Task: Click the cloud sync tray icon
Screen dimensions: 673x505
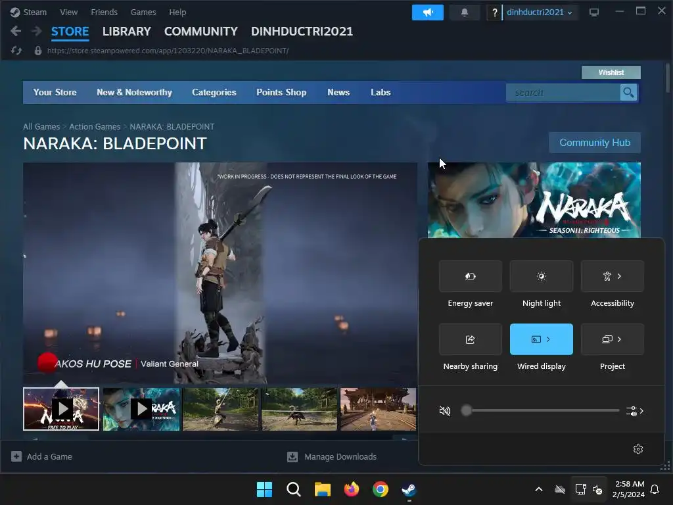Action: [x=560, y=489]
